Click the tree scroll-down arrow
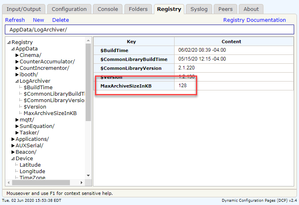Screen dimensions: 299x205 (88, 176)
